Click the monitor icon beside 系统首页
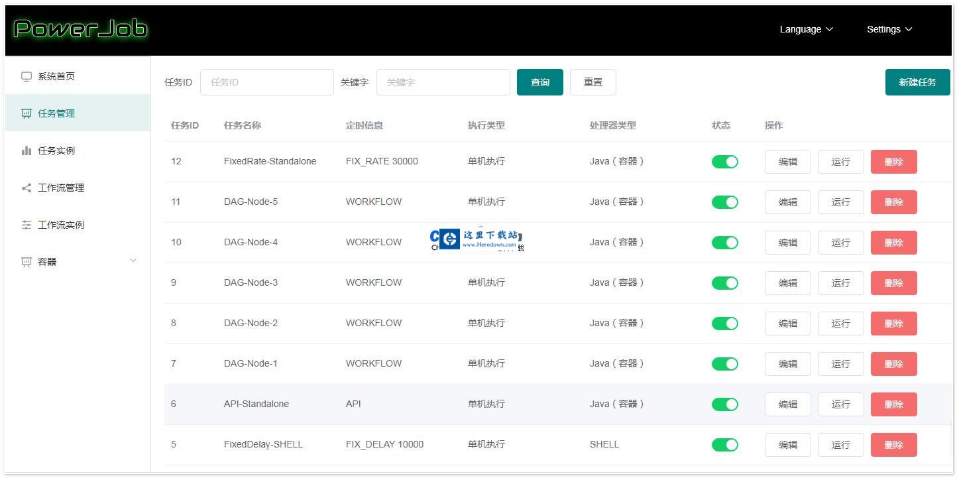This screenshot has width=957, height=478. point(26,76)
